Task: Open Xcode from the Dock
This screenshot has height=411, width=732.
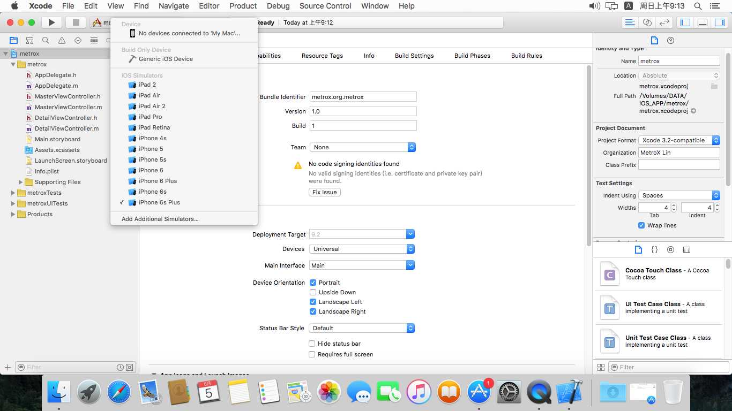Action: point(569,392)
